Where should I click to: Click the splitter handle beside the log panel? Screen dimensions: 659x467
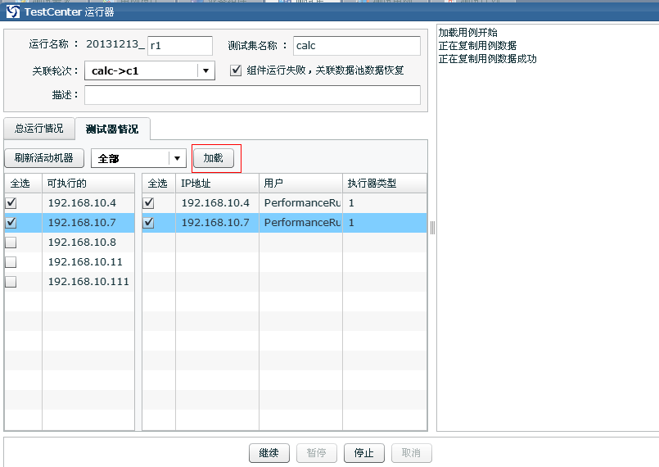point(432,228)
